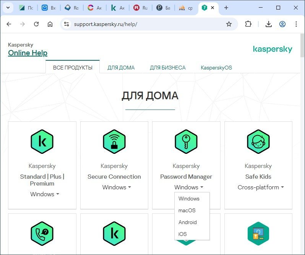Image resolution: width=305 pixels, height=255 pixels.
Task: Choose Android in the open platform list
Action: (x=192, y=222)
